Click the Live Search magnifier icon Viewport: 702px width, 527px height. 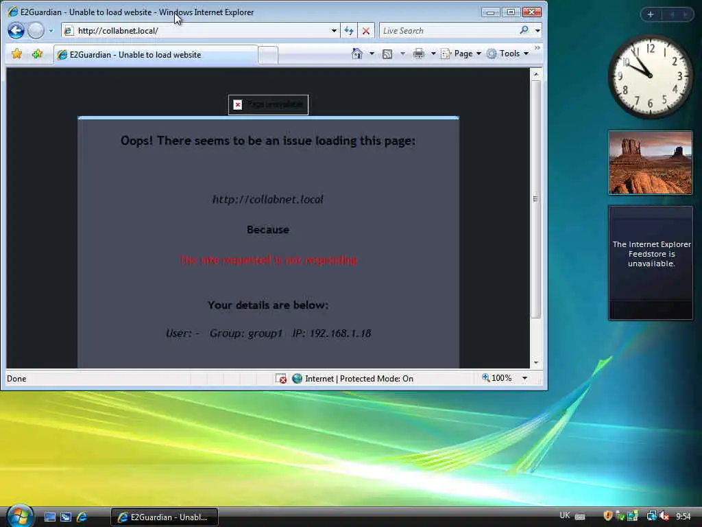tap(524, 30)
